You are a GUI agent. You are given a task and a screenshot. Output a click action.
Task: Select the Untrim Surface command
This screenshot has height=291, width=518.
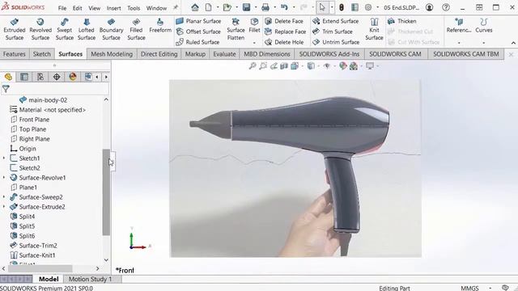[336, 42]
